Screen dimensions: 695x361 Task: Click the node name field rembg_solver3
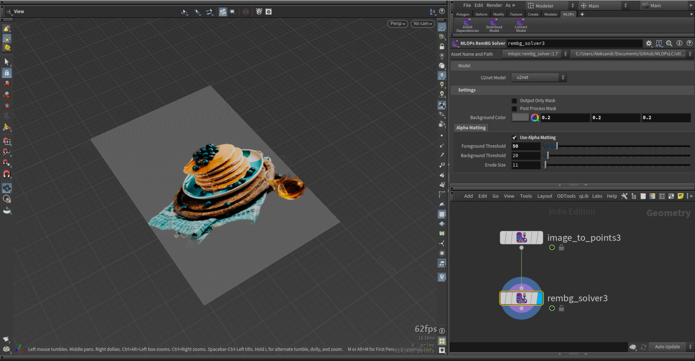coord(574,43)
